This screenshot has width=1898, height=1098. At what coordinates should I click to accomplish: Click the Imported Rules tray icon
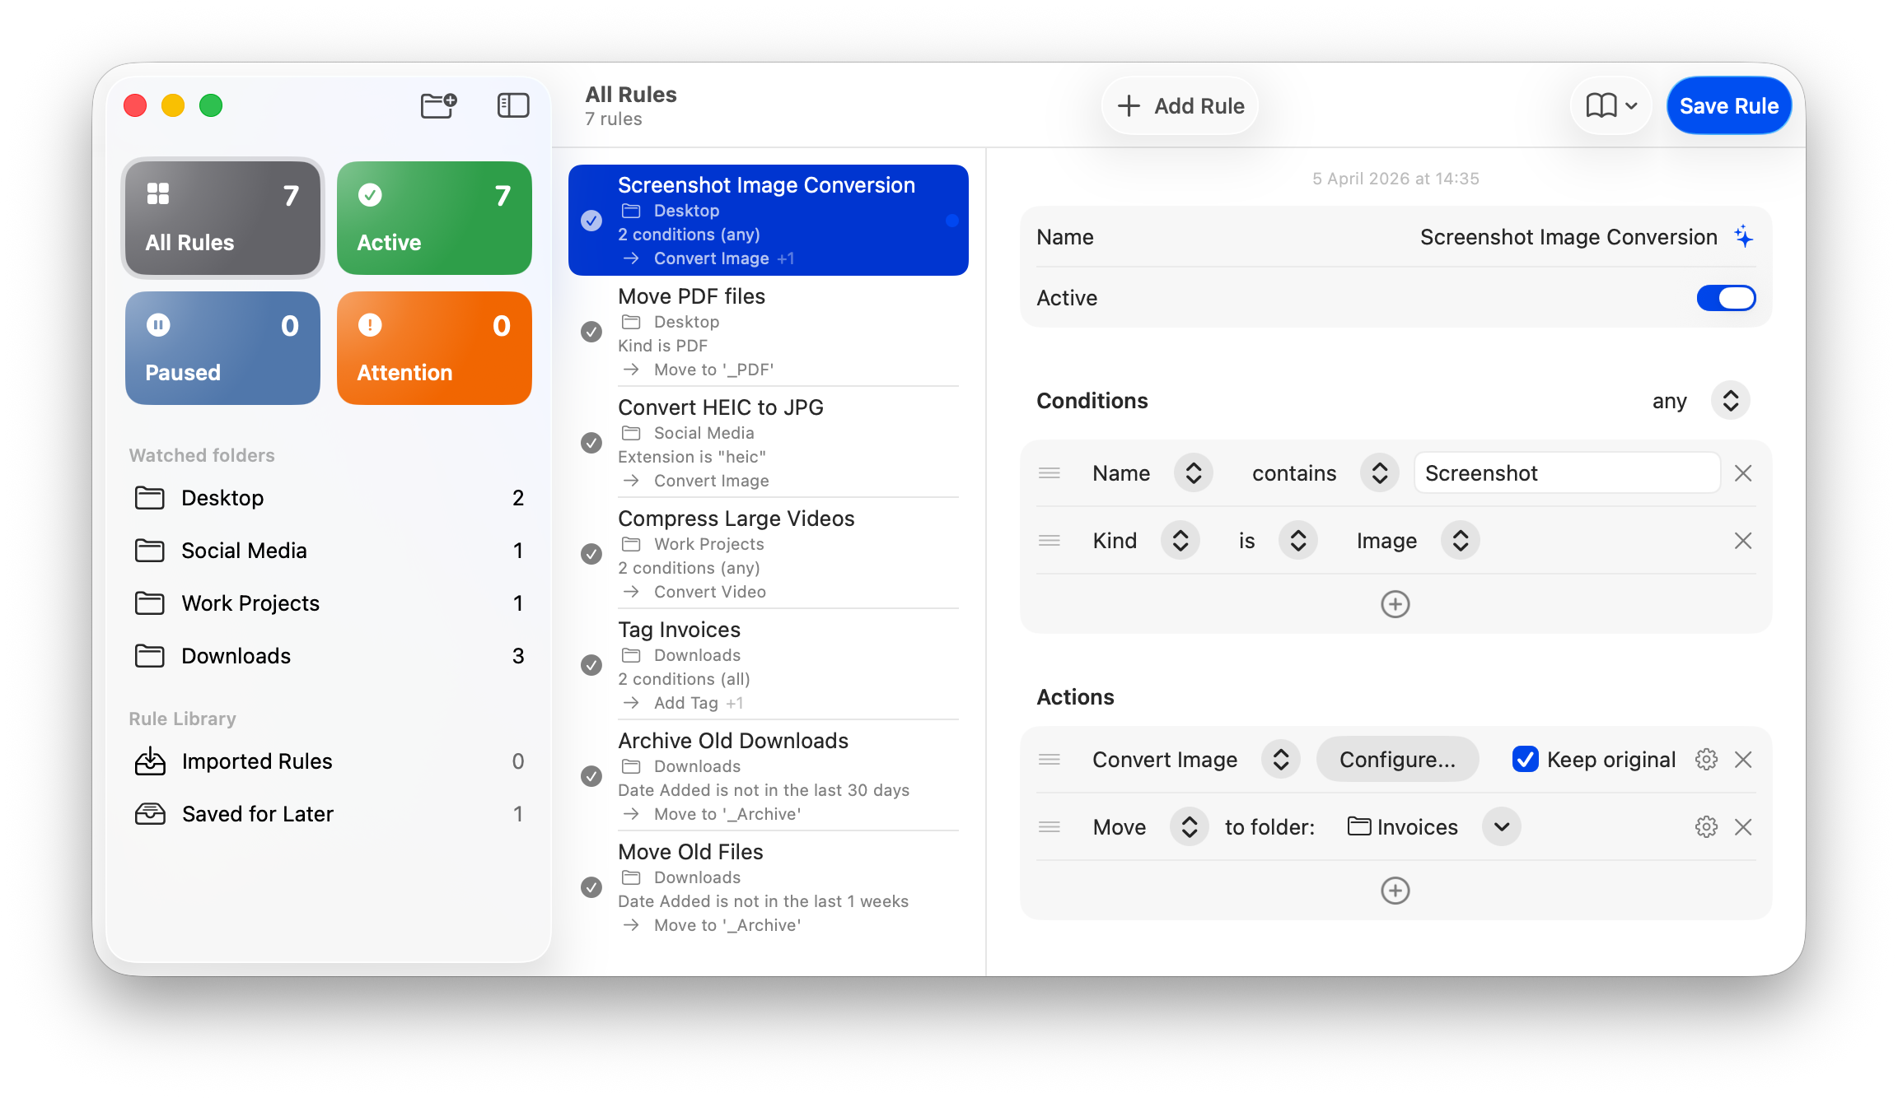150,761
